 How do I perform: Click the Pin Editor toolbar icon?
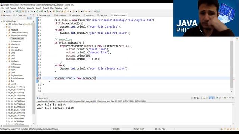pos(98,12)
